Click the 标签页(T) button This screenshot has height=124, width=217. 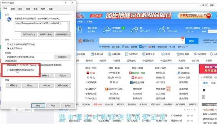coord(62,57)
